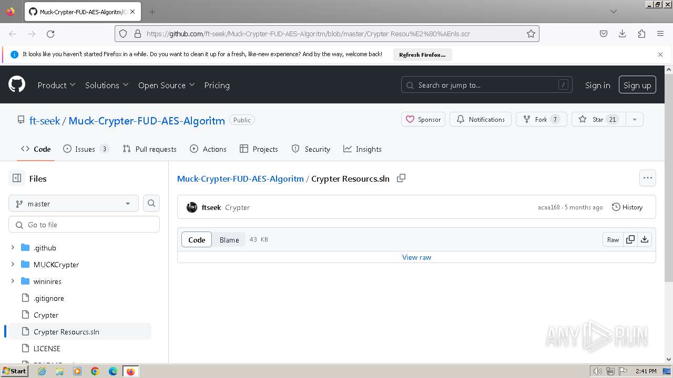This screenshot has height=378, width=673.
Task: Click the Raw button
Action: click(613, 239)
